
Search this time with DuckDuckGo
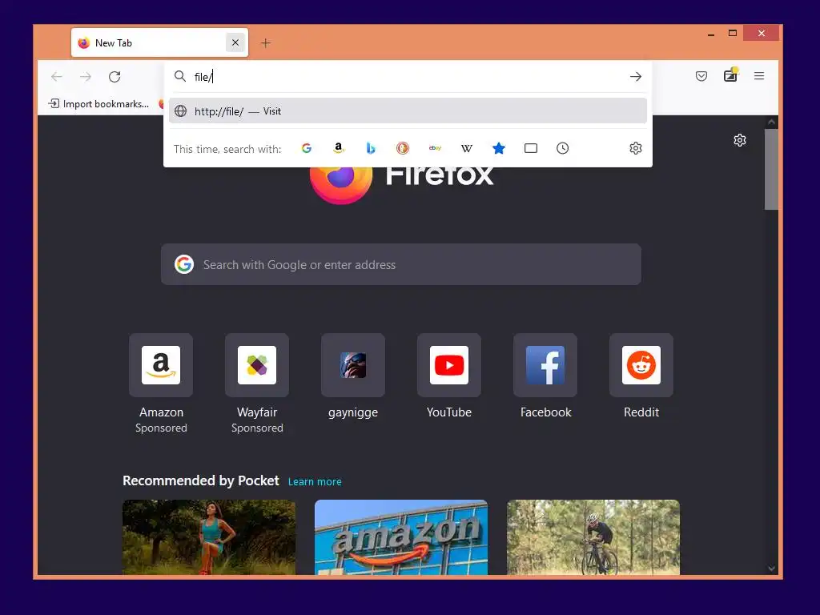(x=403, y=148)
